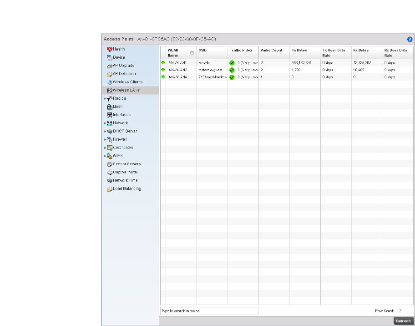Sort by Radio Count column header

274,53
